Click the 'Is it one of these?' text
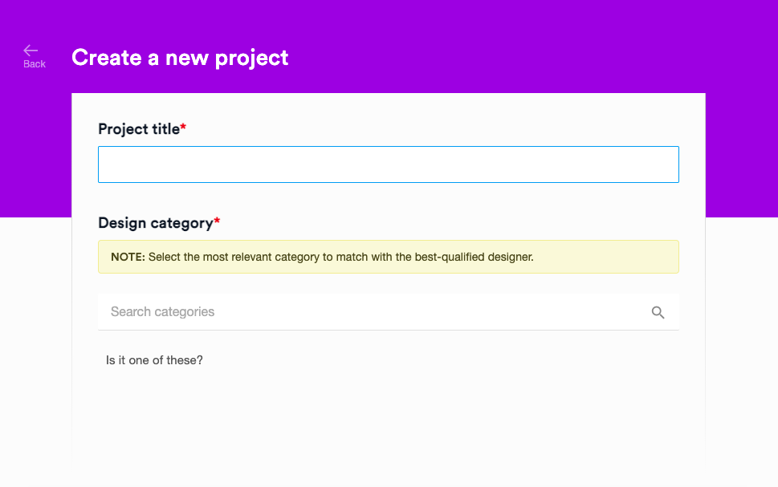778x487 pixels. tap(154, 360)
